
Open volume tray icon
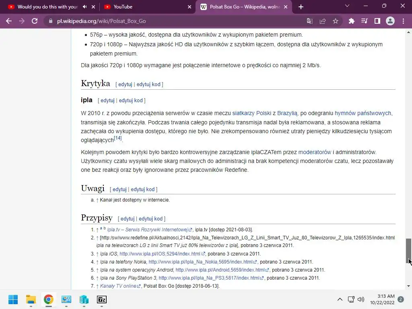pos(361,299)
